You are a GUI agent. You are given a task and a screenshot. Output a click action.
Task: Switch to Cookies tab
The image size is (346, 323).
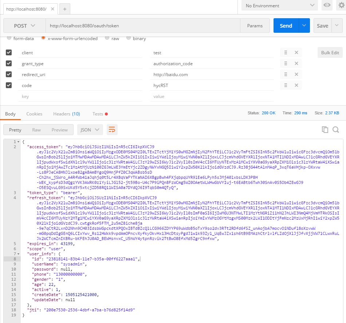coord(34,114)
